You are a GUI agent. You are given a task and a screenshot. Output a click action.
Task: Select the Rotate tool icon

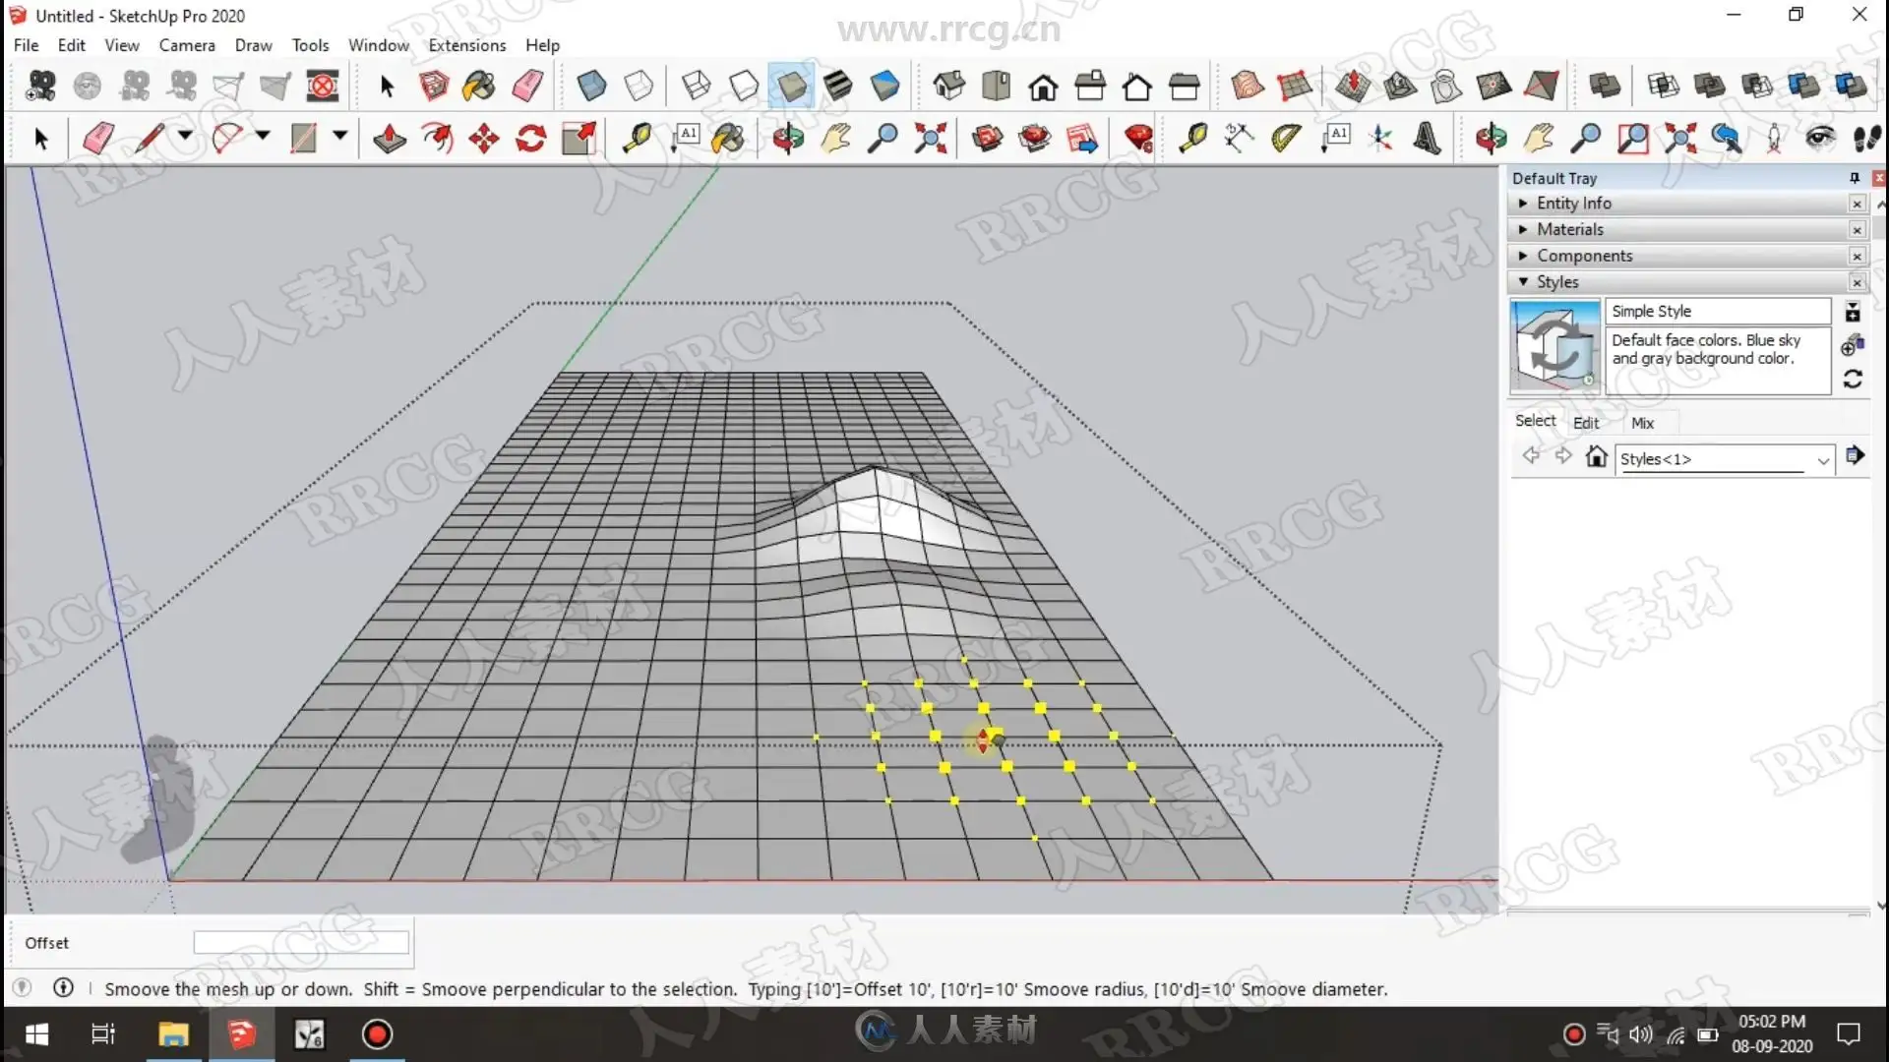point(531,139)
